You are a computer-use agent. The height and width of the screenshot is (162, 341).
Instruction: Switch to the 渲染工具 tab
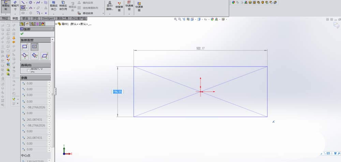62,18
